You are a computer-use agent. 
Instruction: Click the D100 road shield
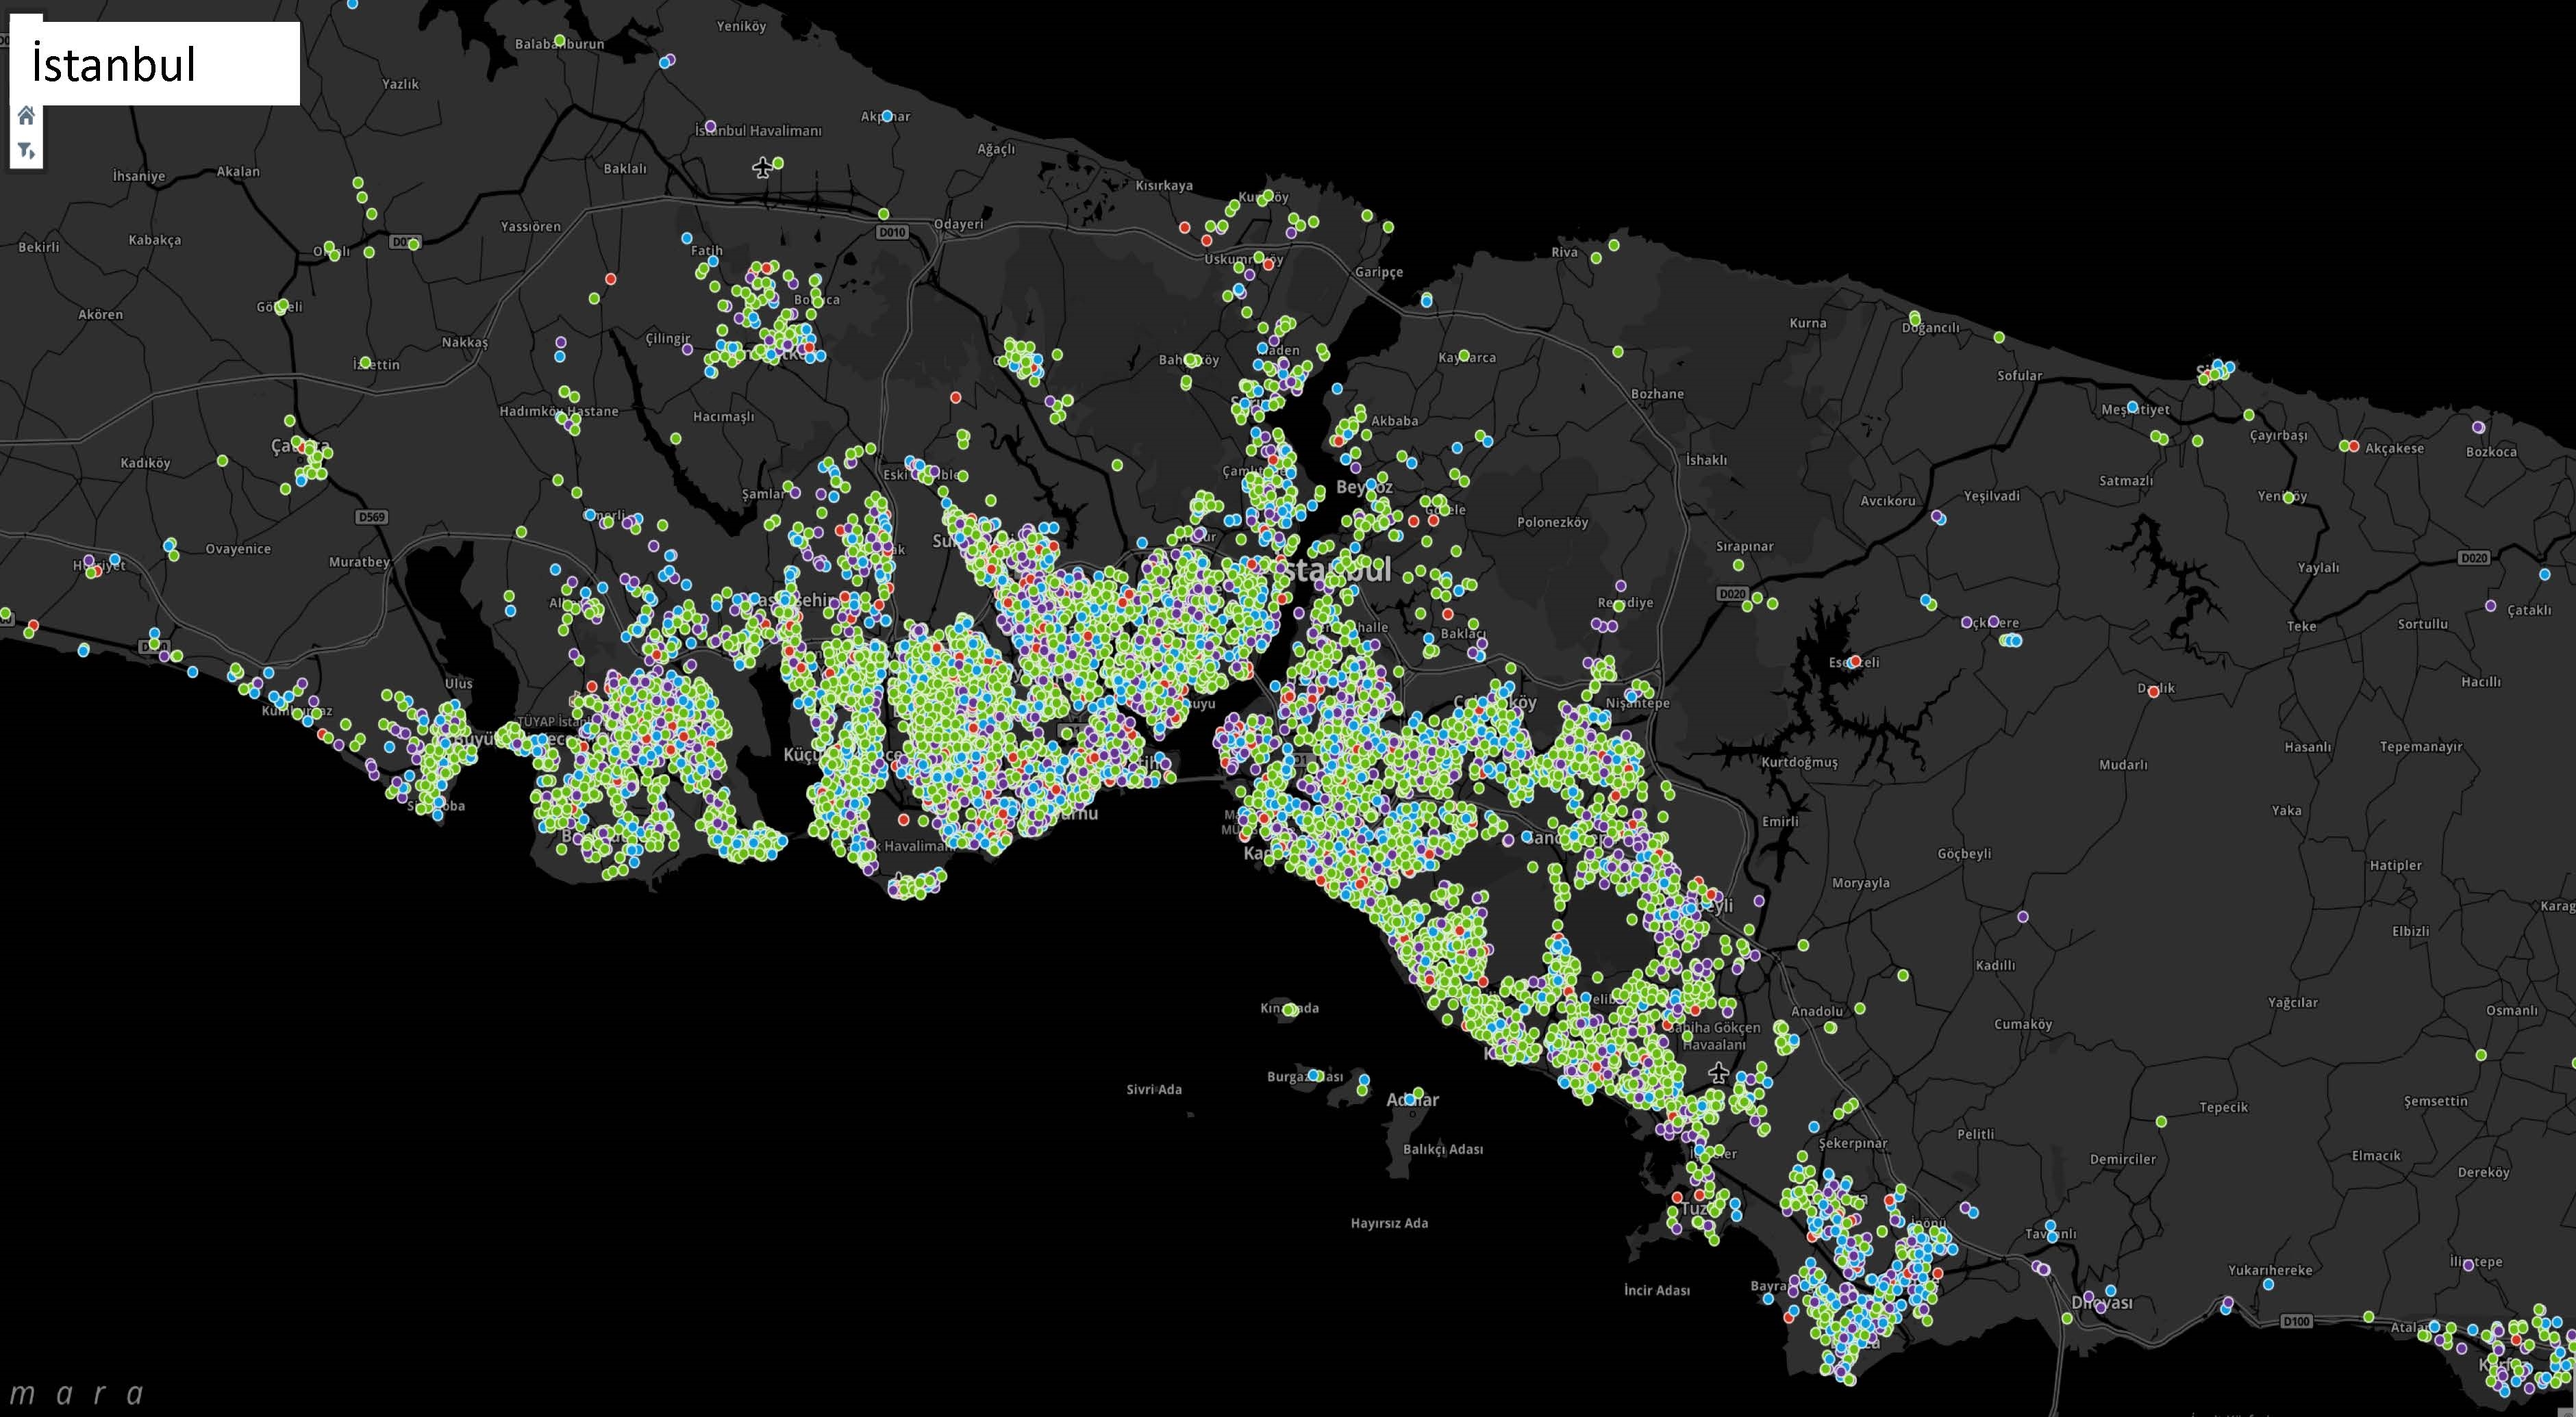[x=2296, y=1321]
